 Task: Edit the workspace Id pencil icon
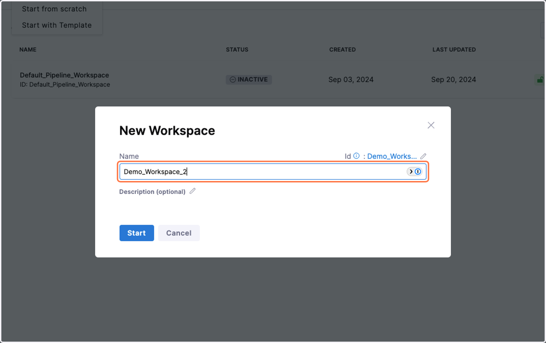pos(423,156)
